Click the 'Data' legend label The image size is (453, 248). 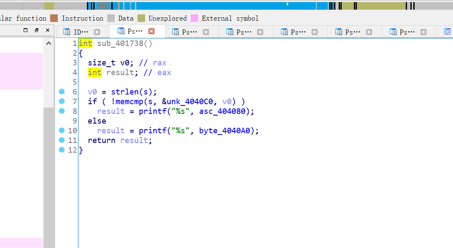pos(126,18)
